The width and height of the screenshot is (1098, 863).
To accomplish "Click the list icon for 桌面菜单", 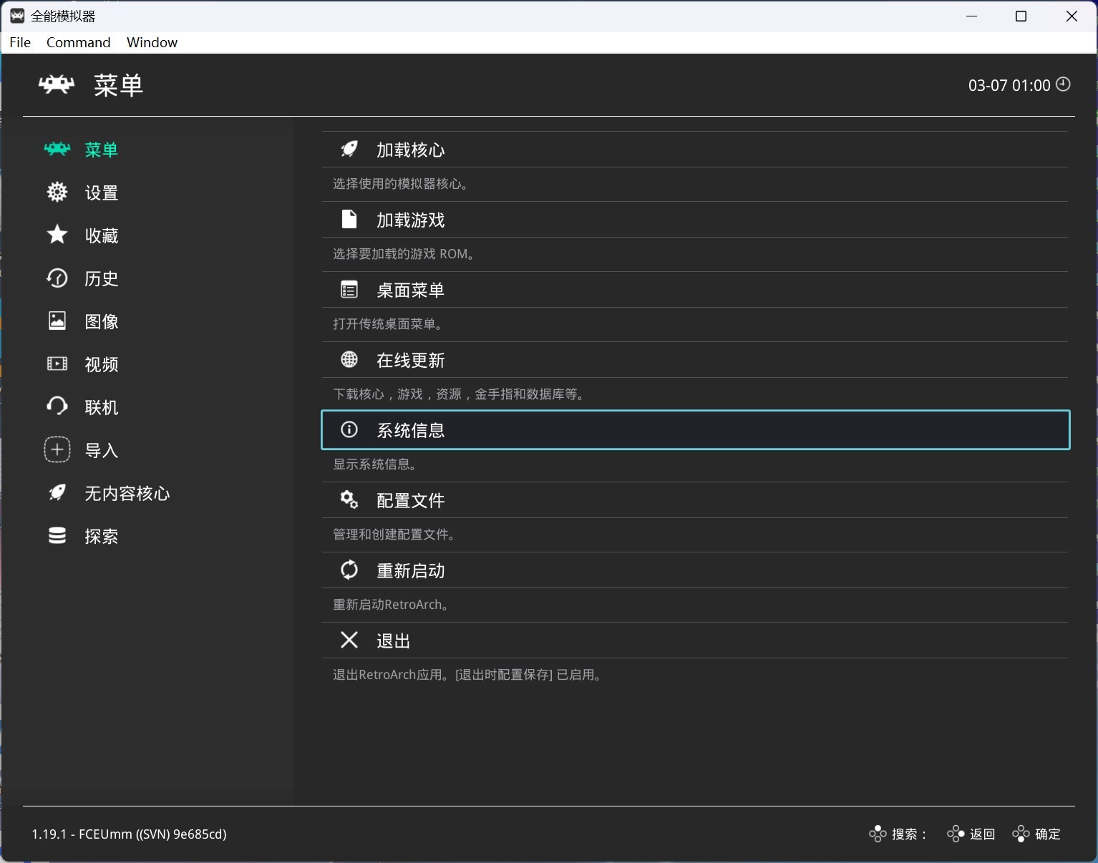I will coord(349,289).
